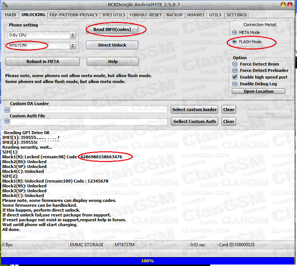Screen dimensions: 297x266
Task: Click the MT6737M status bar entry
Action: pyautogui.click(x=124, y=245)
